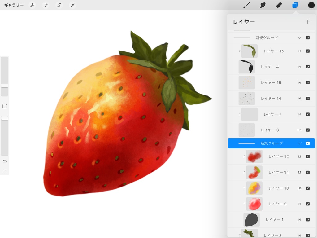Select the レイヤー 1 name text
Image resolution: width=317 pixels, height=238 pixels.
275,220
